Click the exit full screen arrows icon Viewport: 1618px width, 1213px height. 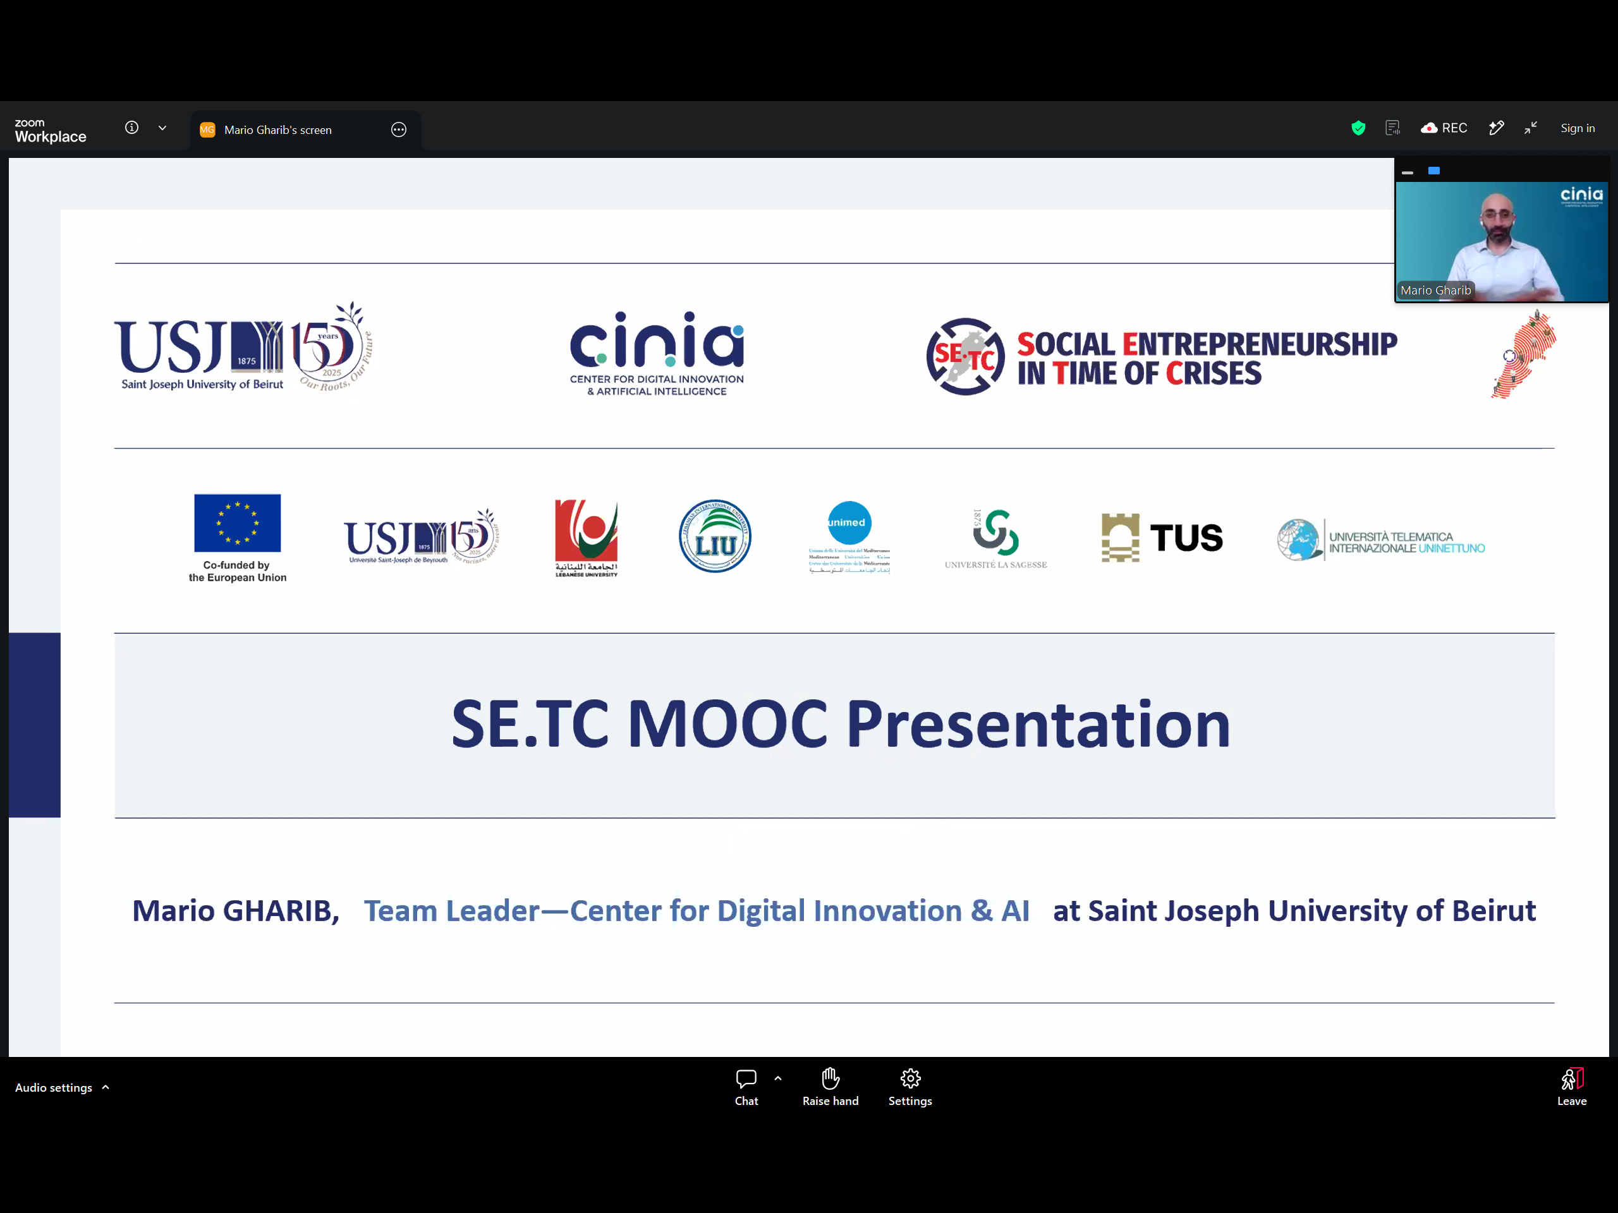pyautogui.click(x=1531, y=128)
